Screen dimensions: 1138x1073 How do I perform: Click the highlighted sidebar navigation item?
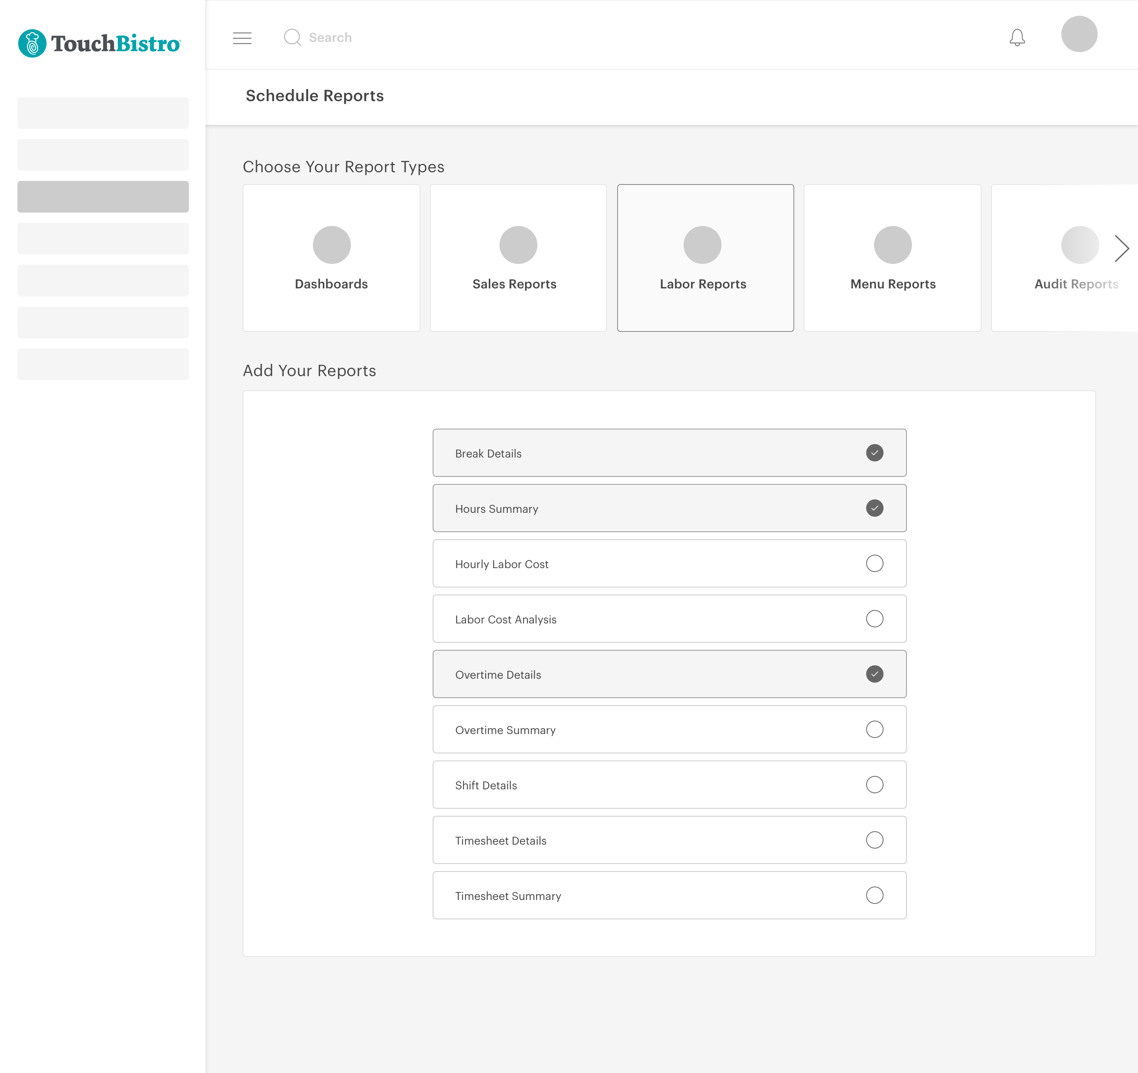click(103, 197)
